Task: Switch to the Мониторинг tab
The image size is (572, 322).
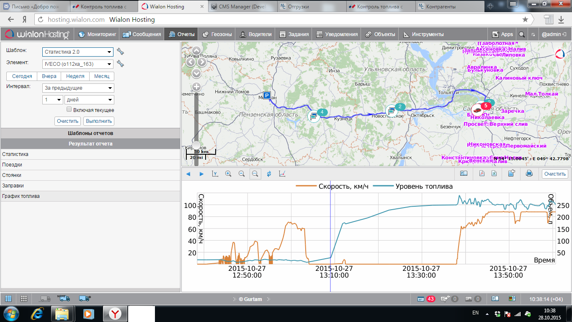Action: click(98, 34)
